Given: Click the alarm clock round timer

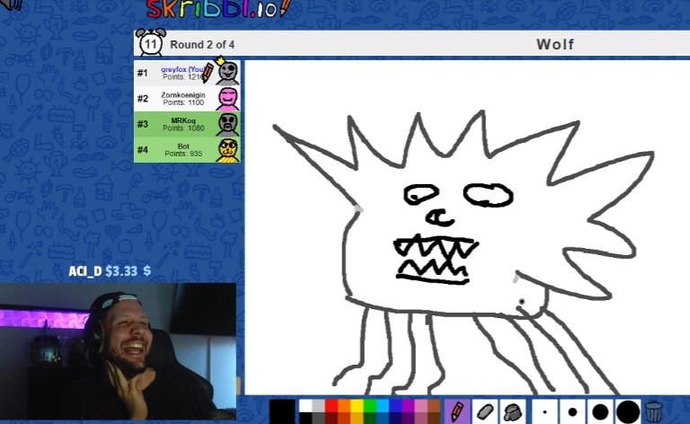Looking at the screenshot, I should tap(151, 42).
